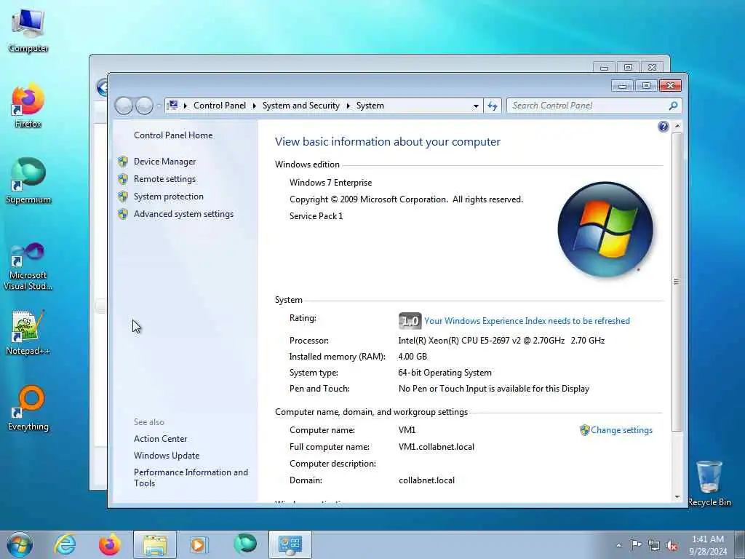
Task: Open the Recycle Bin
Action: (x=709, y=483)
